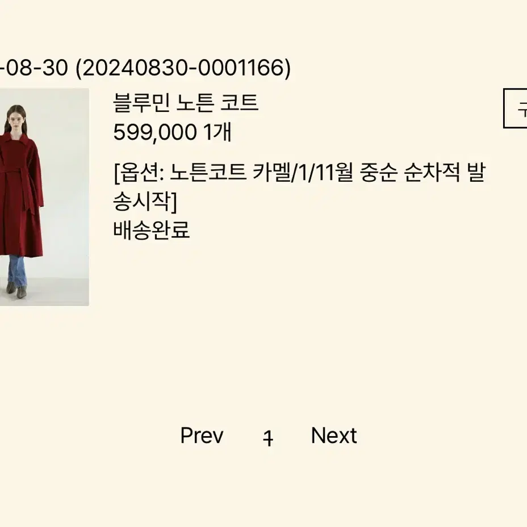This screenshot has width=527, height=527.
Task: Go to the Prev page
Action: 202,436
